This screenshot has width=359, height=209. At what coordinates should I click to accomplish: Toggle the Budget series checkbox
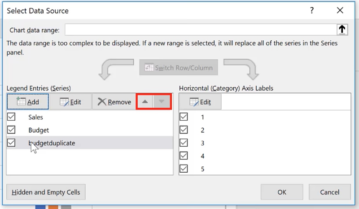click(12, 130)
